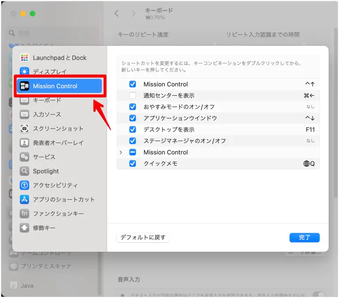Click the 修飾キー icon in sidebar
339x298 pixels.
24,228
